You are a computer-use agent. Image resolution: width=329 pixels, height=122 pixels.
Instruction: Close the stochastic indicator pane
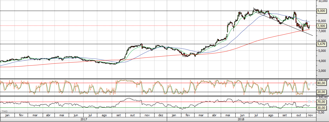313,84
